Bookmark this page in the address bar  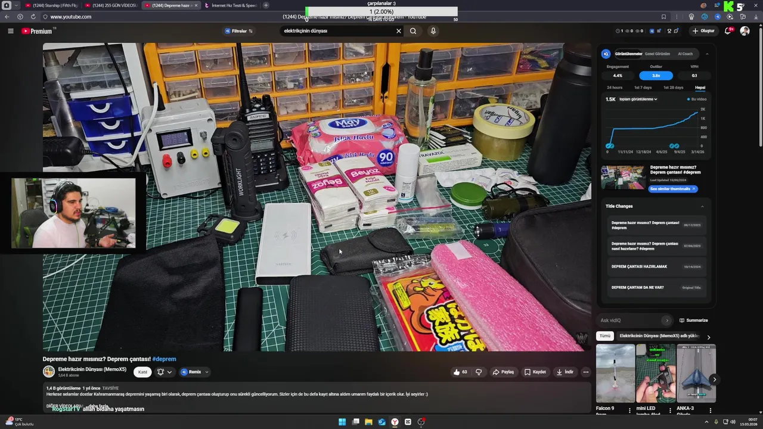[x=663, y=17]
